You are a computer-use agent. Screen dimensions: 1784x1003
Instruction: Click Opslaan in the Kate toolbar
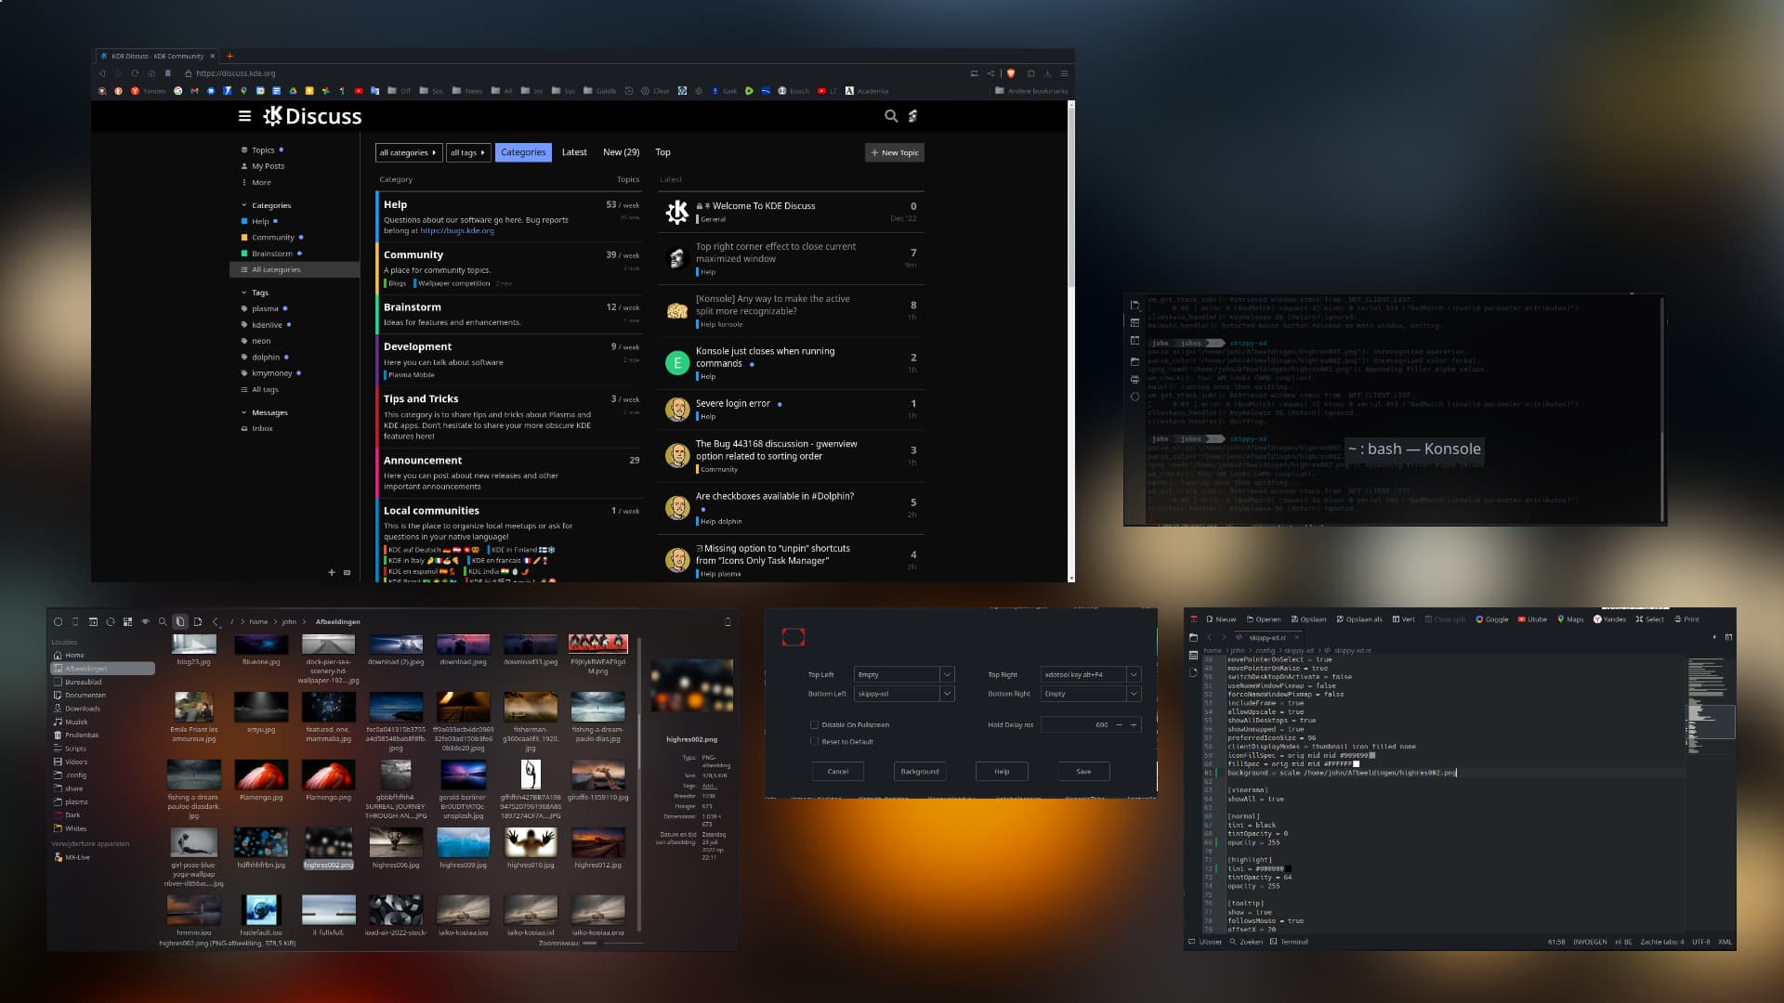[x=1308, y=619]
